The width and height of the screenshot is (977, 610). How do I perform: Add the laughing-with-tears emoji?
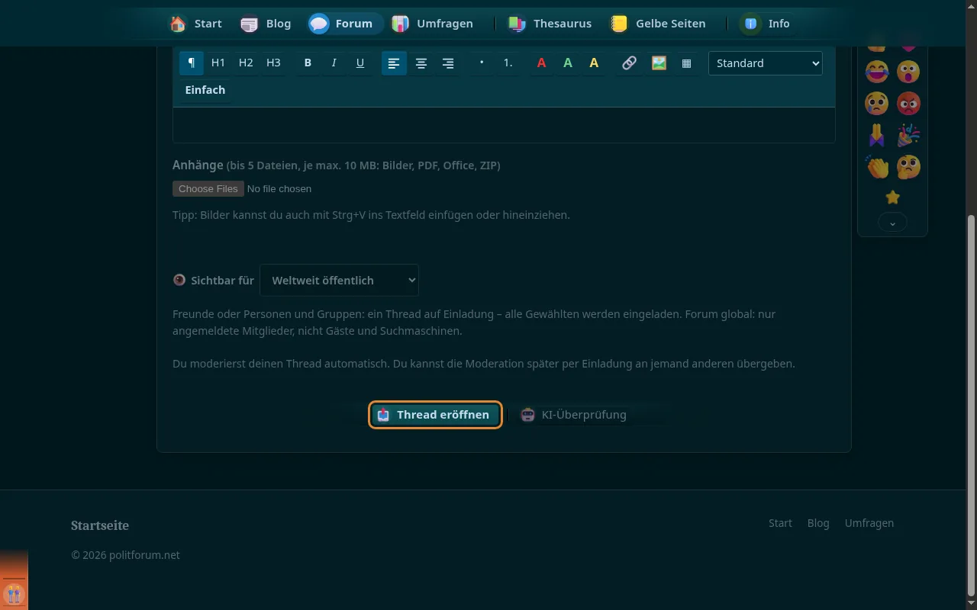pyautogui.click(x=877, y=72)
